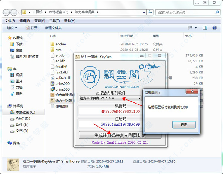223x174 pixels.
Task: Open the 查看(V) menu
Action: (x=39, y=21)
